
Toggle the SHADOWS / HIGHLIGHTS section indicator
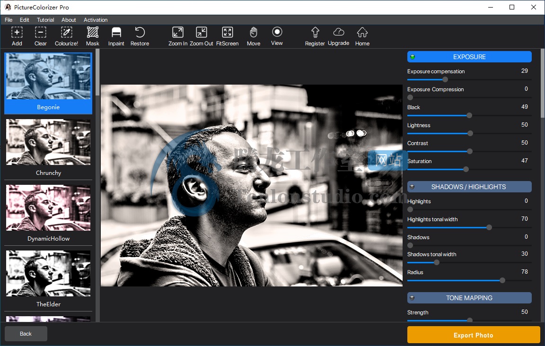click(x=412, y=187)
